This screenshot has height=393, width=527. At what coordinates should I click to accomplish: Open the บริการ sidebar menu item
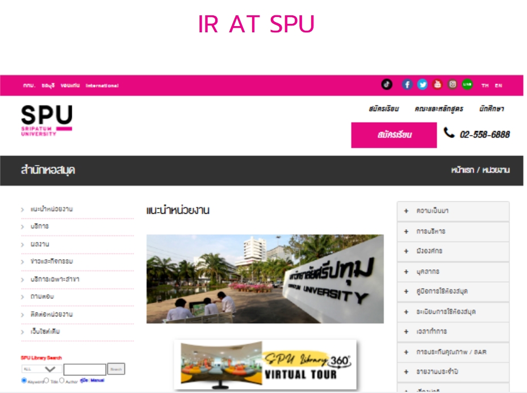pos(40,226)
